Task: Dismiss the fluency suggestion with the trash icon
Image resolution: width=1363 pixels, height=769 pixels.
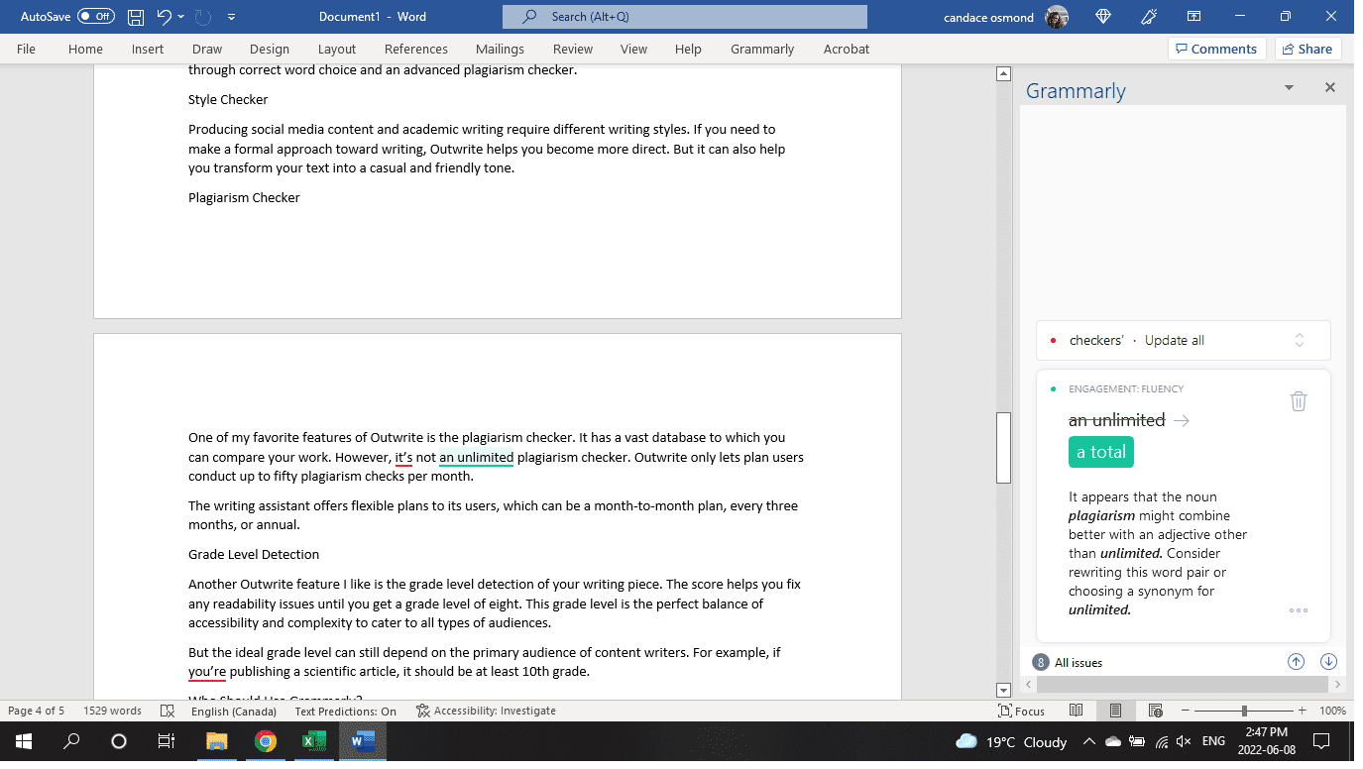Action: (1299, 400)
